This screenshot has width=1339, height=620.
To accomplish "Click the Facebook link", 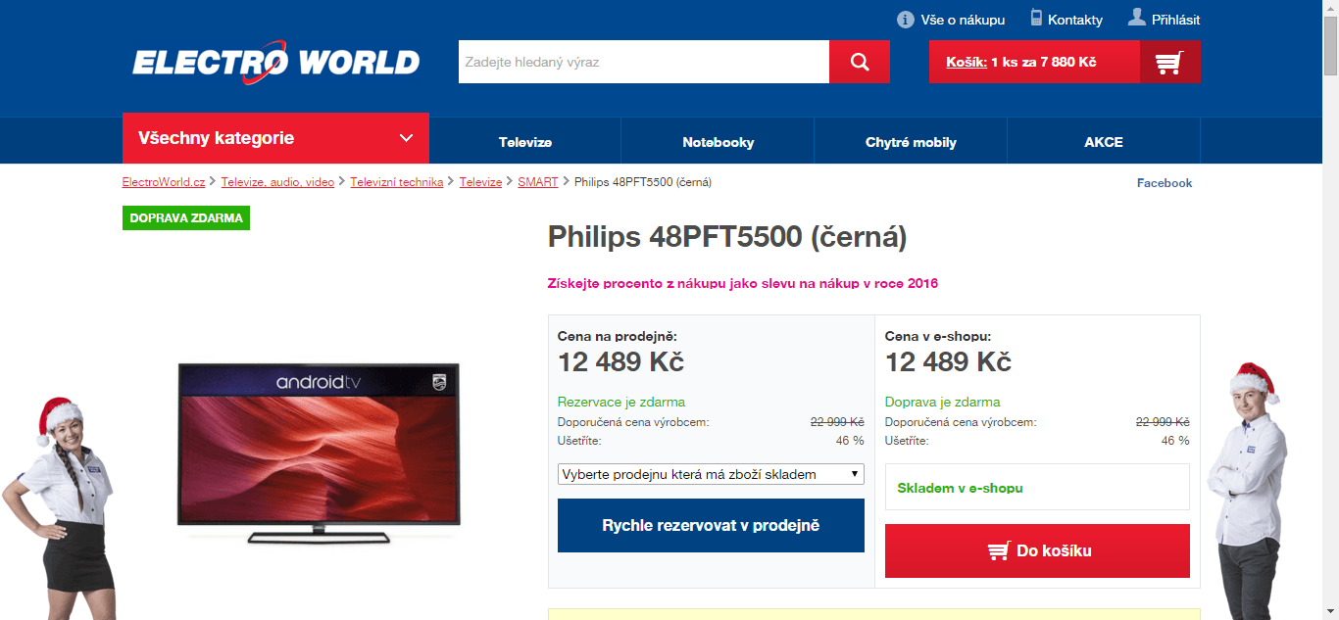I will click(1165, 183).
